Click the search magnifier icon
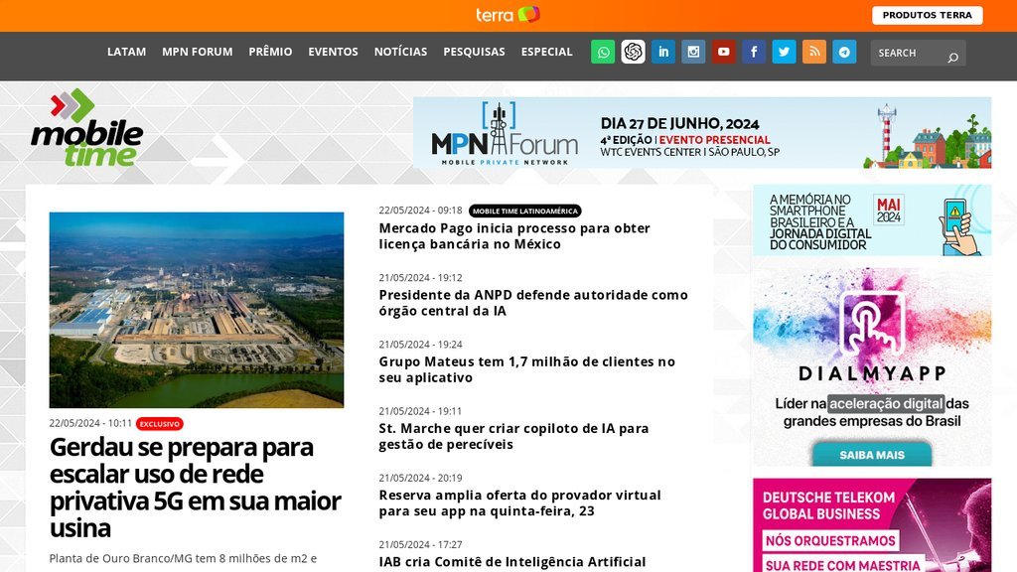 click(x=952, y=58)
